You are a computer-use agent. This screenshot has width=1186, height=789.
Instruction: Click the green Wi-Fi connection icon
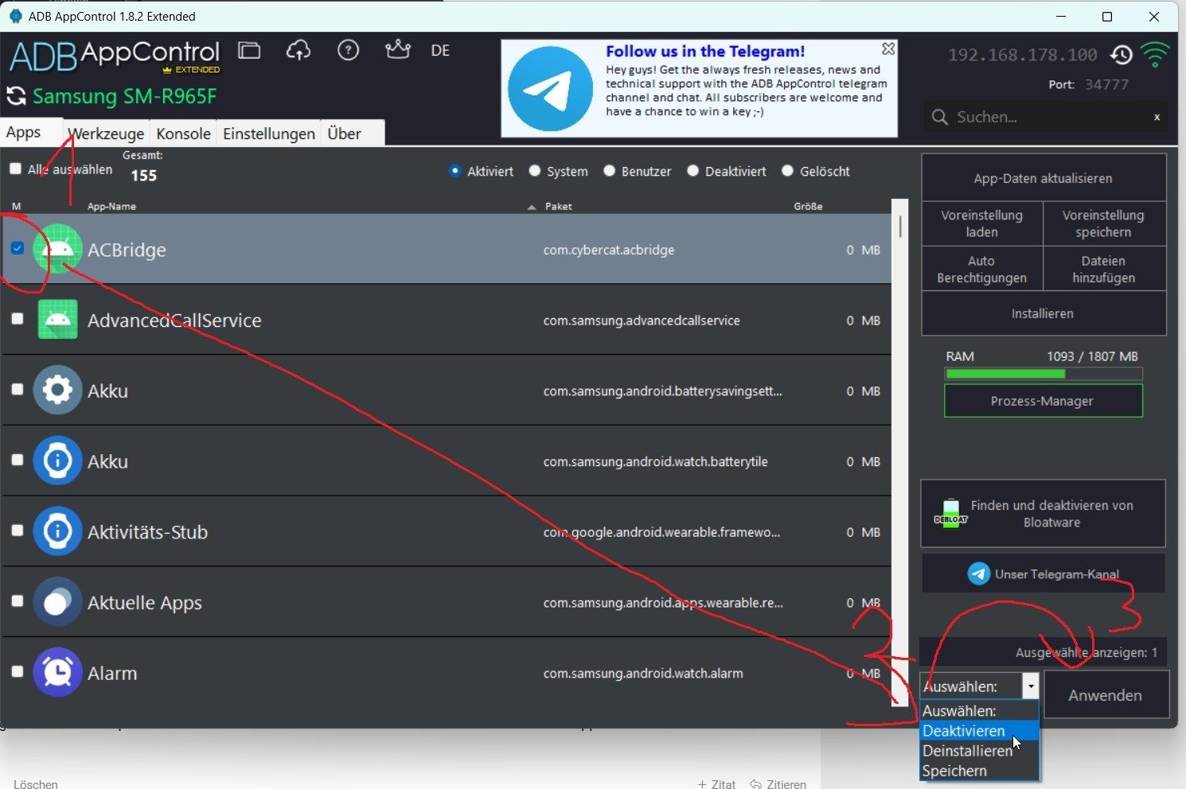pyautogui.click(x=1155, y=55)
